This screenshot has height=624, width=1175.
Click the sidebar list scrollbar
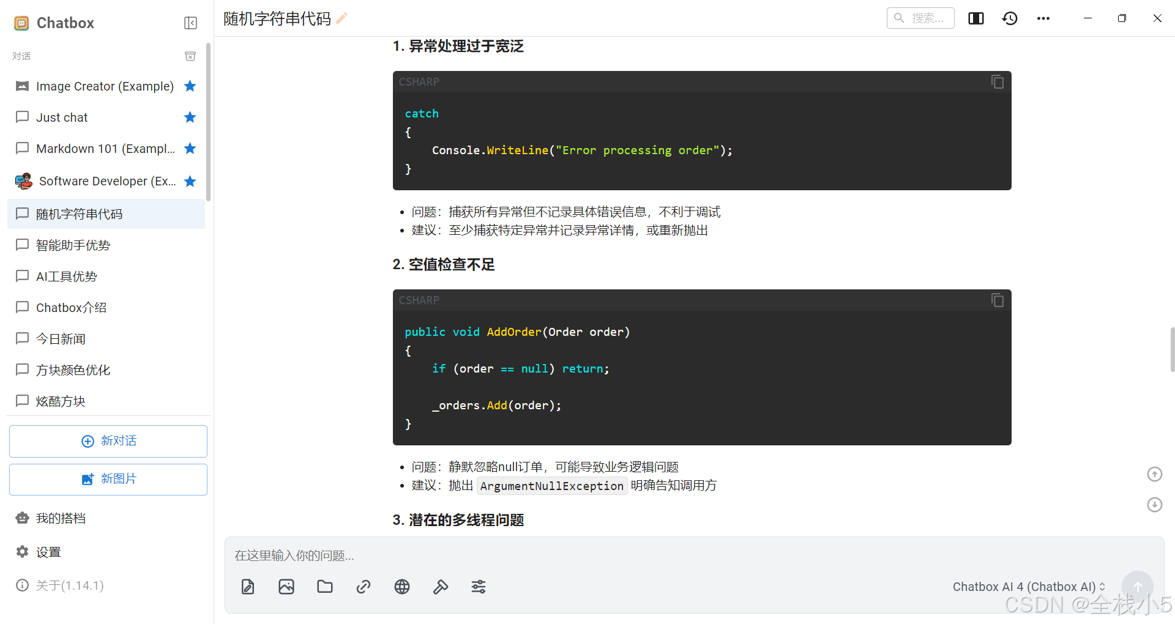[x=209, y=122]
